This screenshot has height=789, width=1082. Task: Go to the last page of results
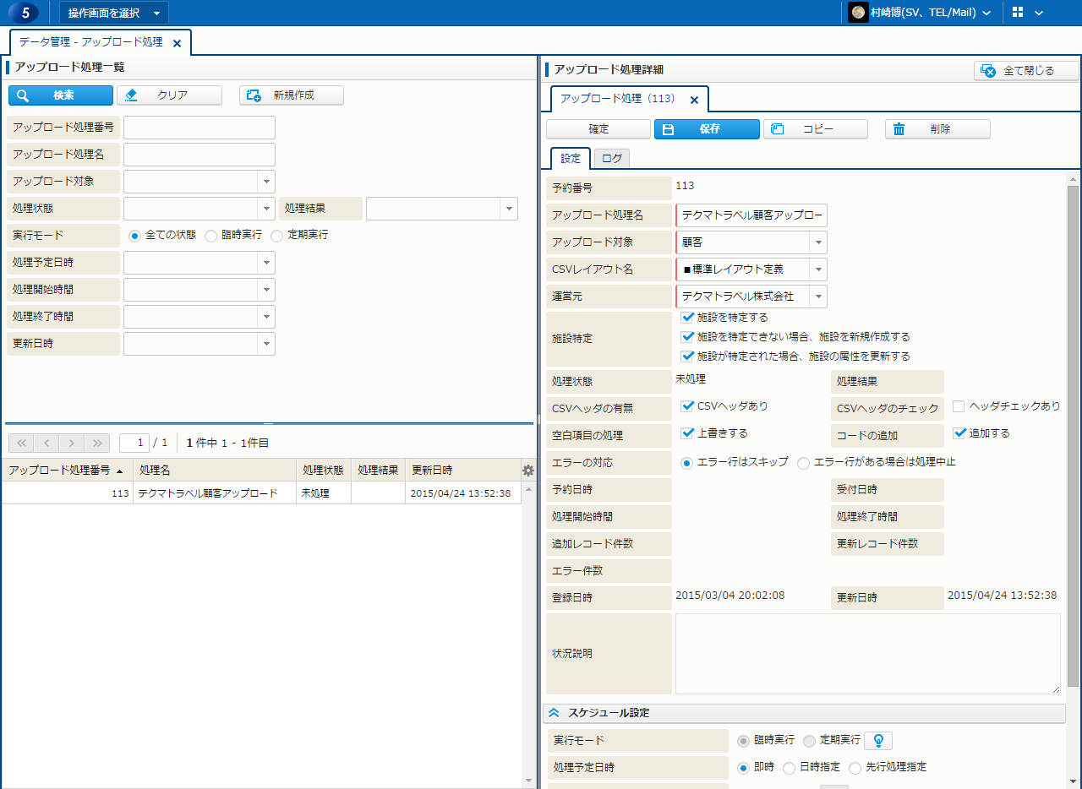click(x=97, y=443)
